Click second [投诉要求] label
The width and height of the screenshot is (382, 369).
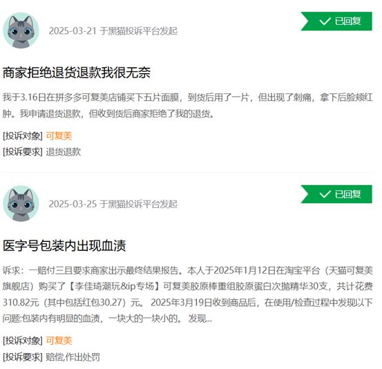[23, 357]
